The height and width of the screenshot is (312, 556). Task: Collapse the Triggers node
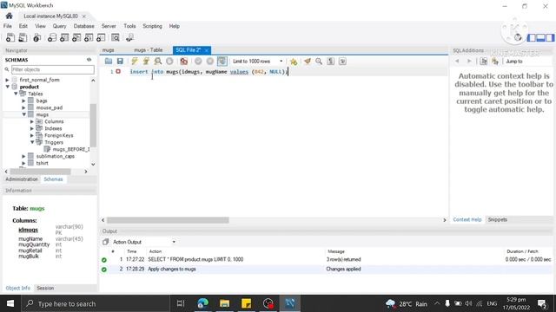point(32,142)
